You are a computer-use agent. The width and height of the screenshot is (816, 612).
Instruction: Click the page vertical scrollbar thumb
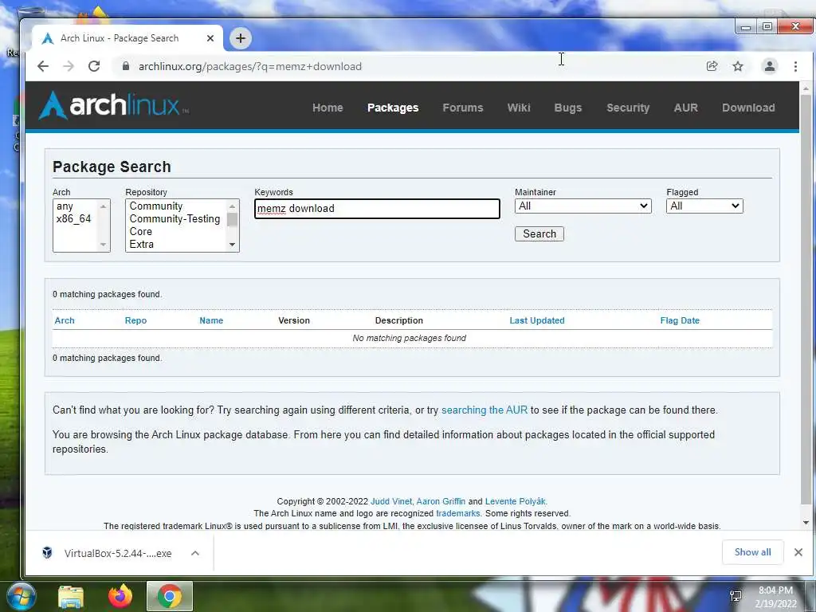point(806,300)
